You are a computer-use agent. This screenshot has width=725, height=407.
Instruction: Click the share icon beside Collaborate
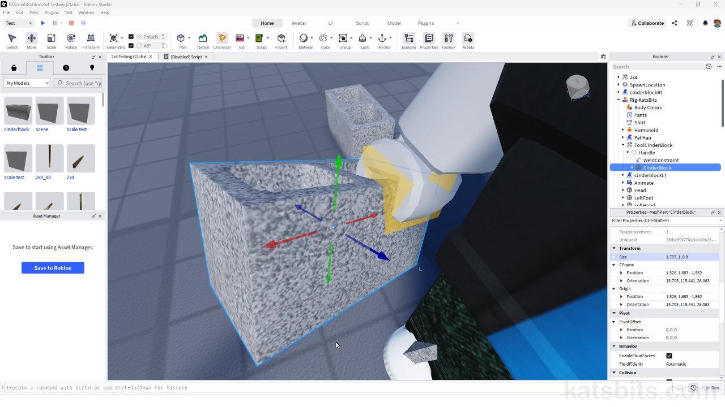point(674,23)
